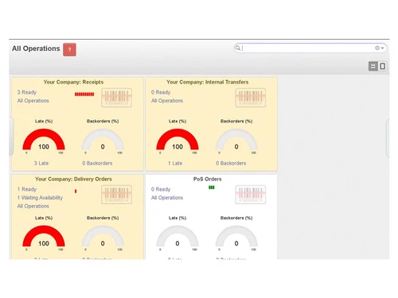The height and width of the screenshot is (298, 398).
Task: Click '0 Ready' in Internal Transfers card
Action: click(x=161, y=92)
